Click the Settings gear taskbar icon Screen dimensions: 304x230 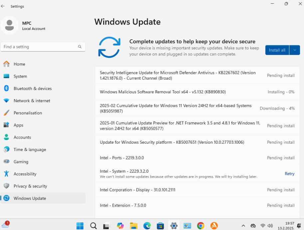[x=174, y=226]
